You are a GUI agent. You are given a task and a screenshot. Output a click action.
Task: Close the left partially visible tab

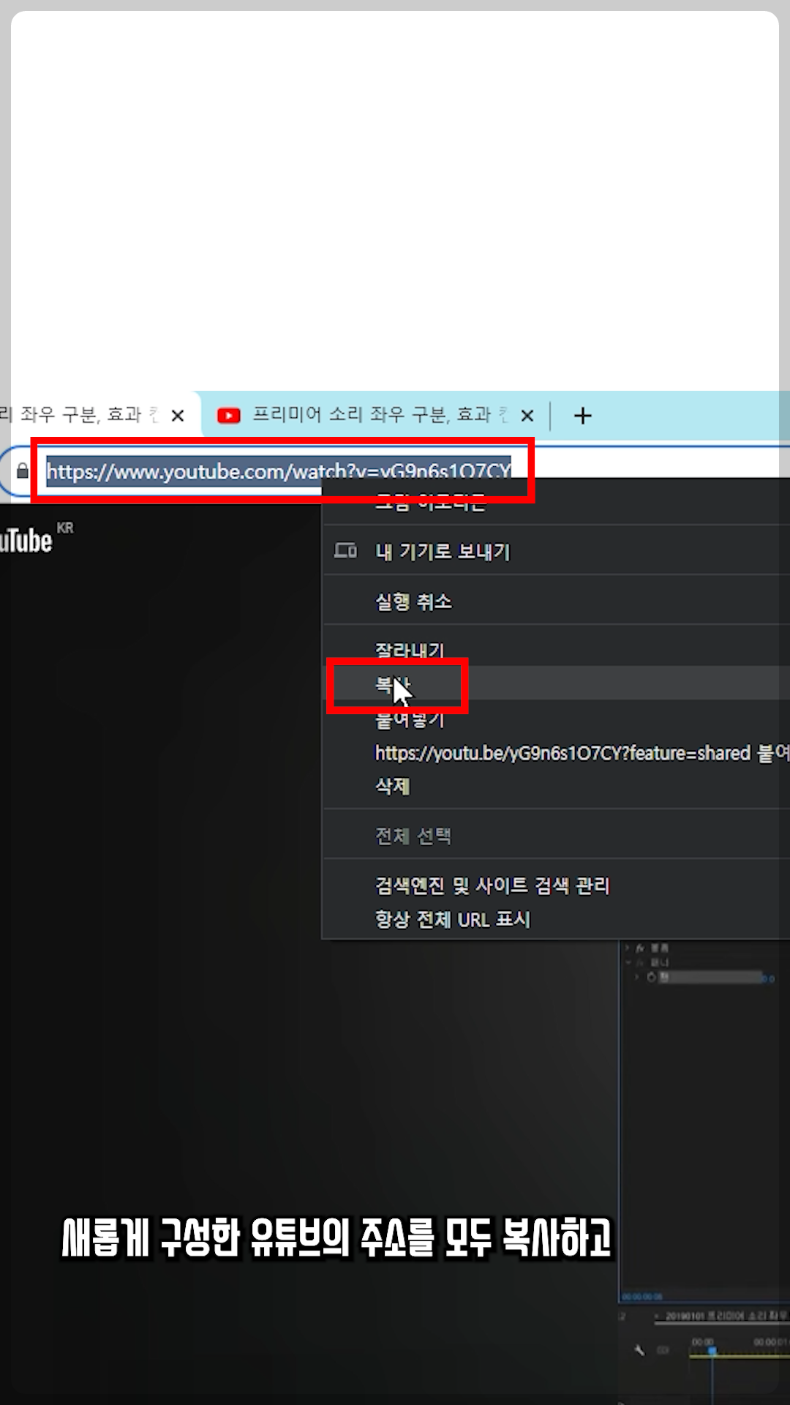tap(177, 416)
